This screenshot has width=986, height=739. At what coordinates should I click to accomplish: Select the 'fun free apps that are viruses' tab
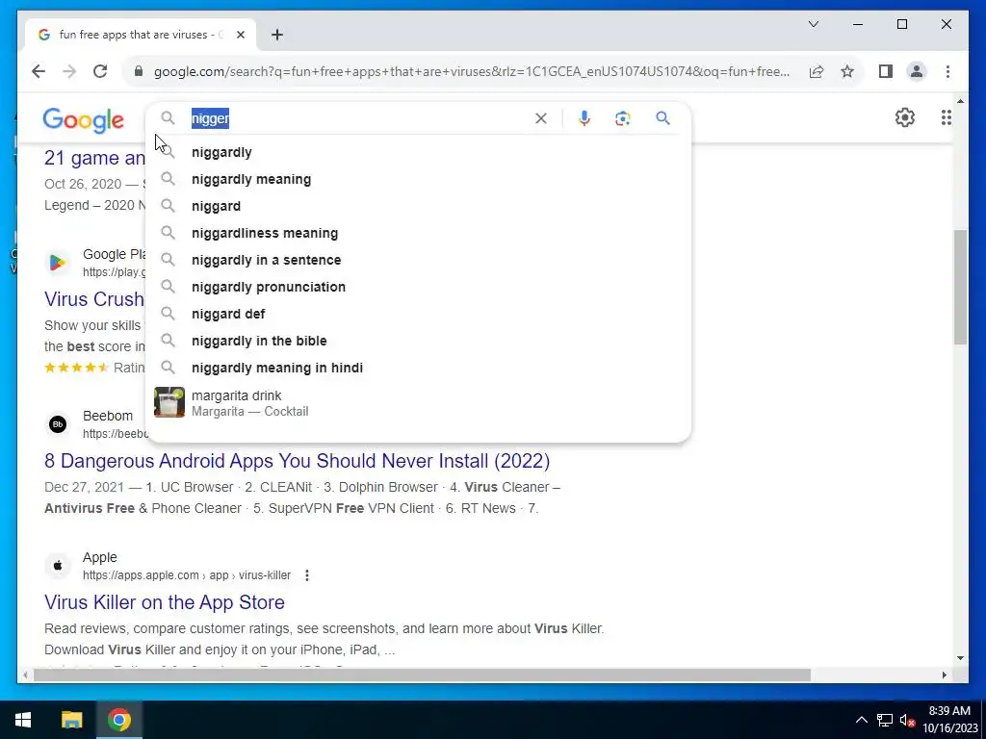click(x=140, y=35)
